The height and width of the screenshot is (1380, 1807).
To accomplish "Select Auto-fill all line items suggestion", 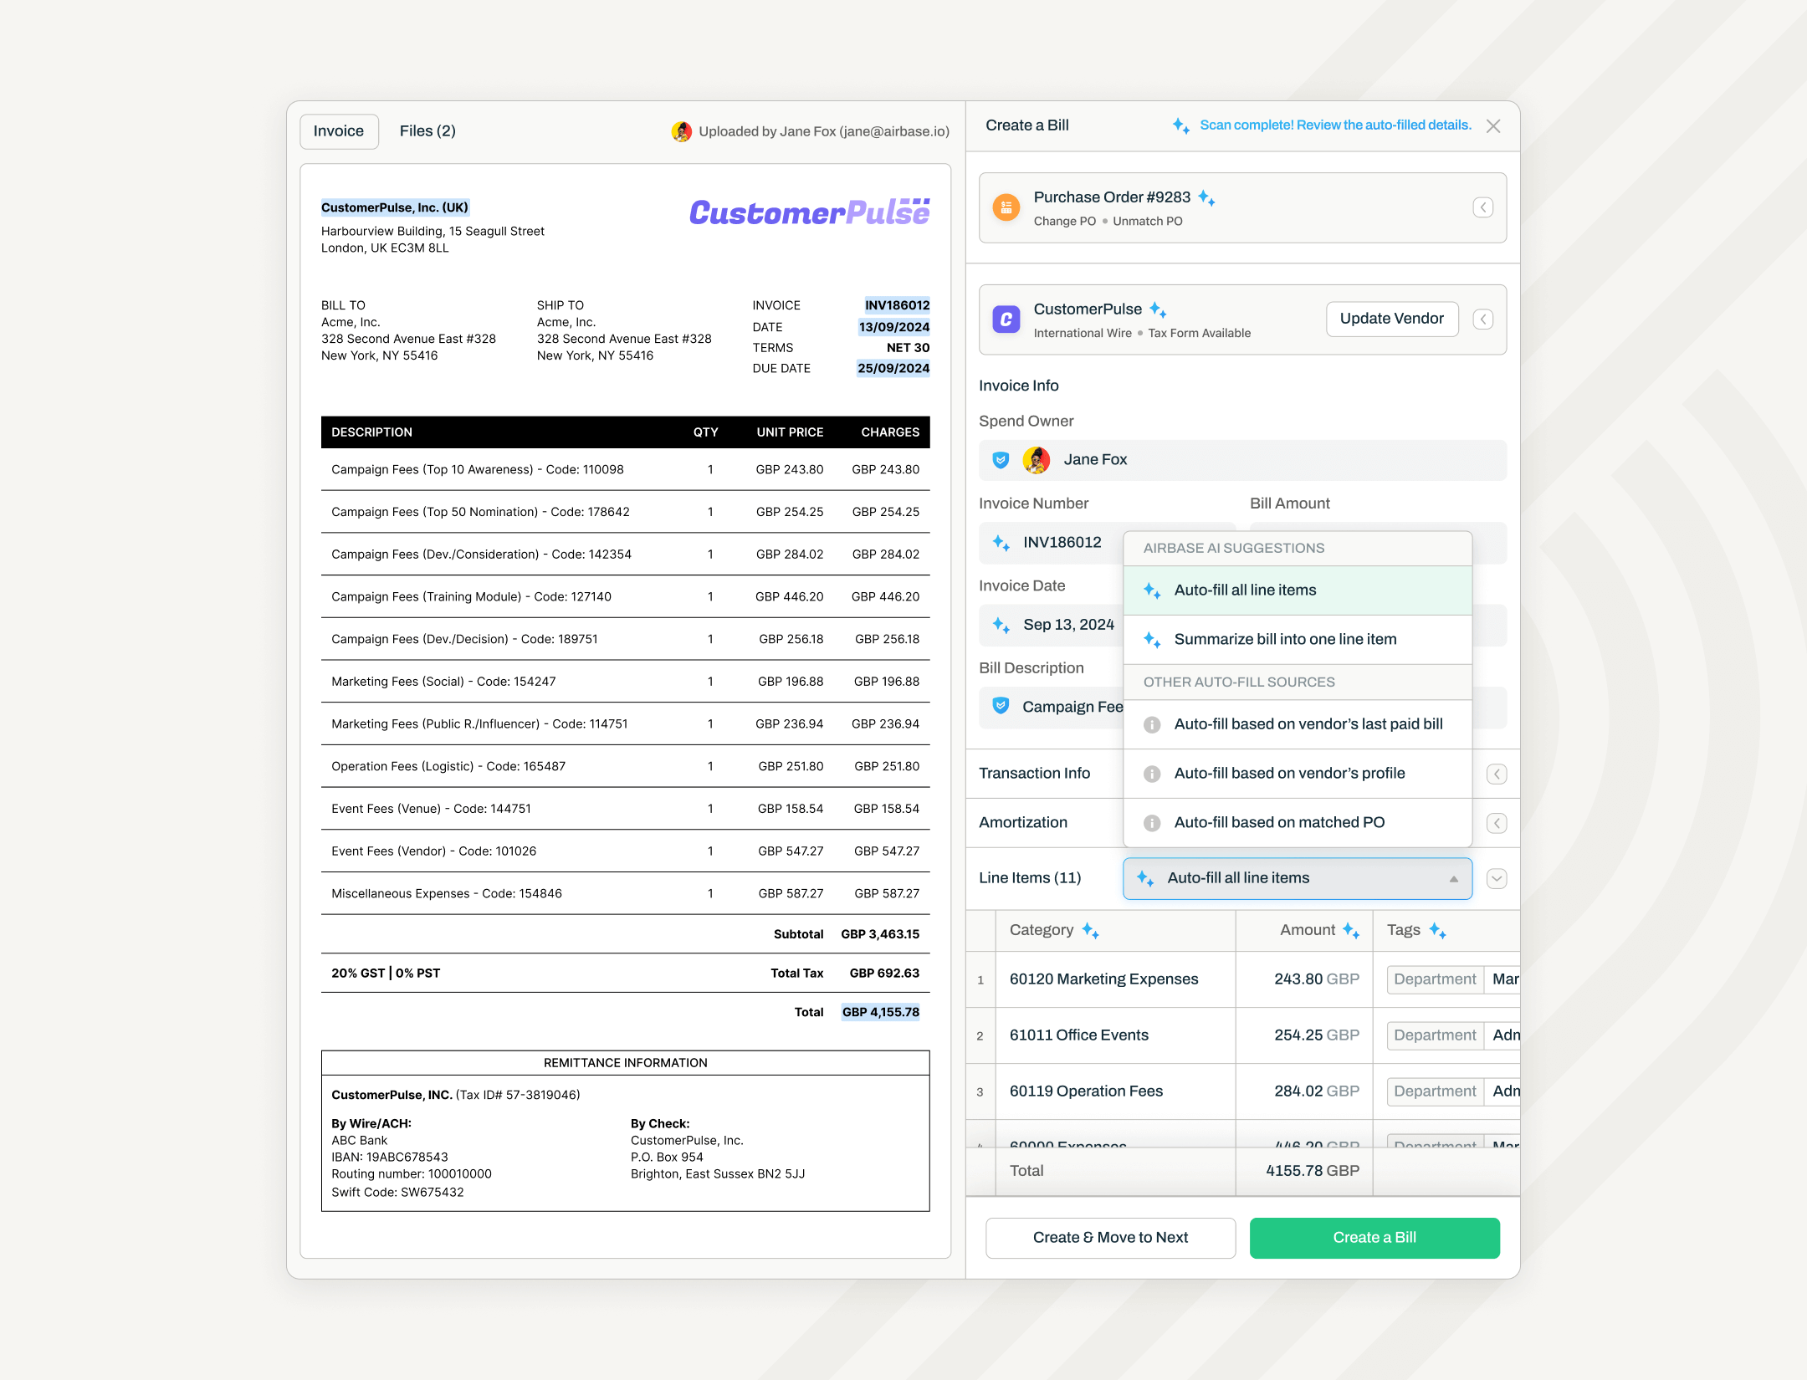I will pos(1298,590).
